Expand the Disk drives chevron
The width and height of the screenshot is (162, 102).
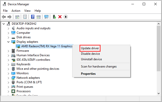9,37
